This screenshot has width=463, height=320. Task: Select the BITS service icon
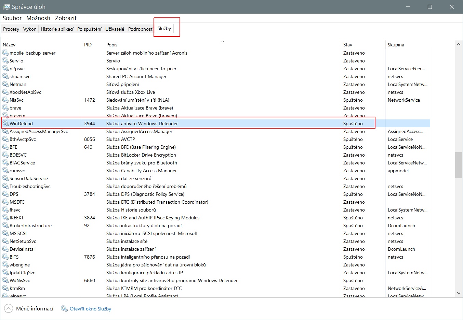point(5,257)
